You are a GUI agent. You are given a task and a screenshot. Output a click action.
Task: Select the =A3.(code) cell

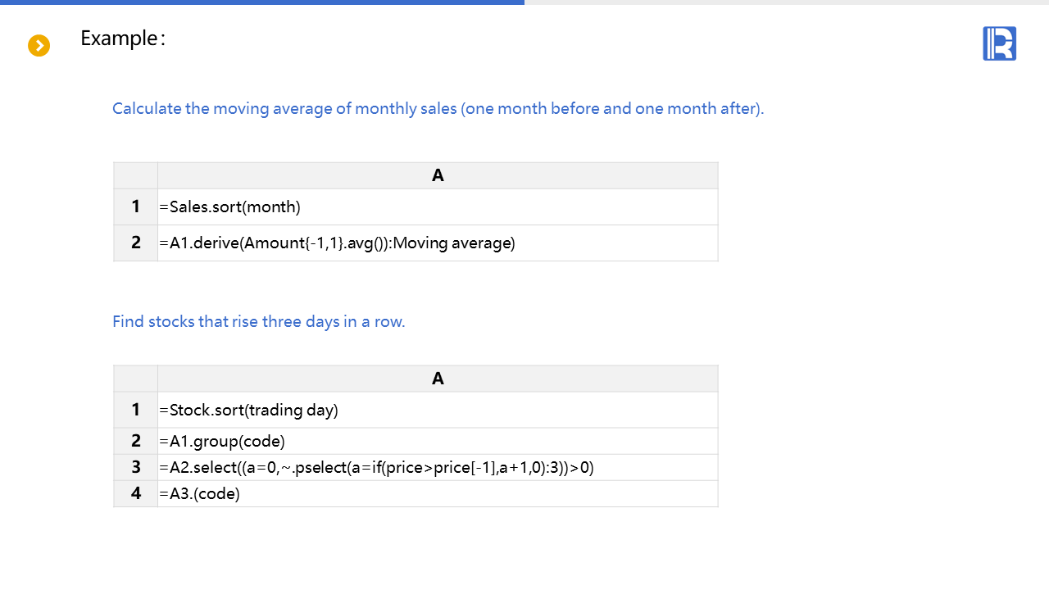point(438,494)
